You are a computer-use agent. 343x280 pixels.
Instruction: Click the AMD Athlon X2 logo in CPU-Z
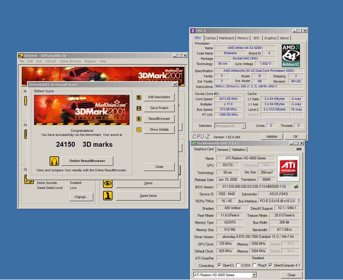[291, 56]
